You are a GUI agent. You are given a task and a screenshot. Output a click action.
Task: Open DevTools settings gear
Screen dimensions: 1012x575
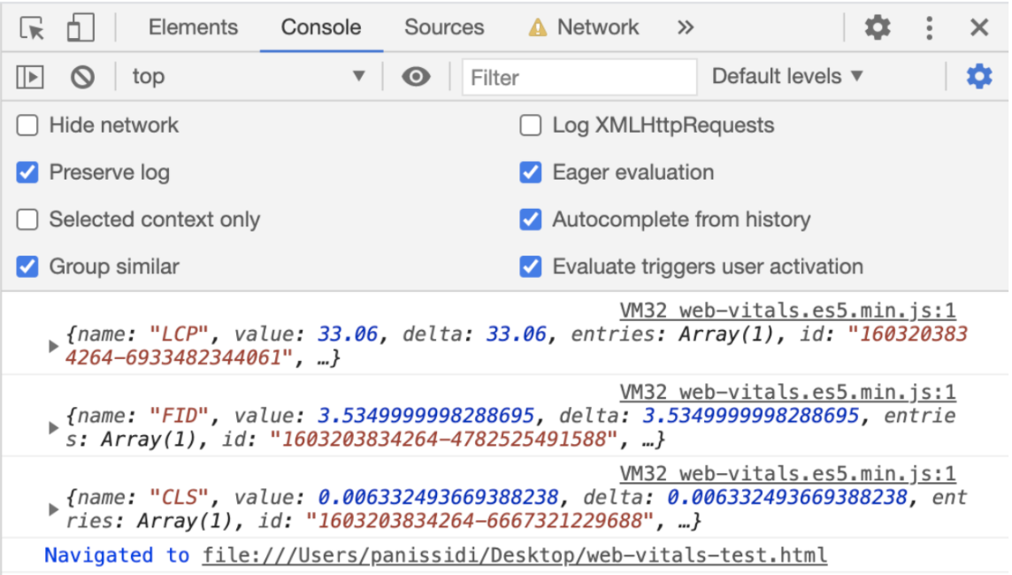[878, 27]
